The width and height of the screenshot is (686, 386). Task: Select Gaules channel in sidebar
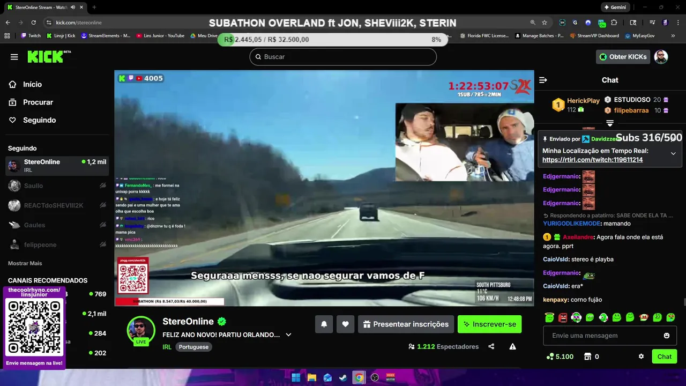(x=57, y=225)
